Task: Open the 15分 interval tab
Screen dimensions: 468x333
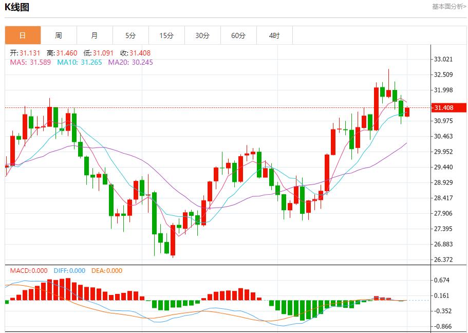Action: (x=166, y=35)
